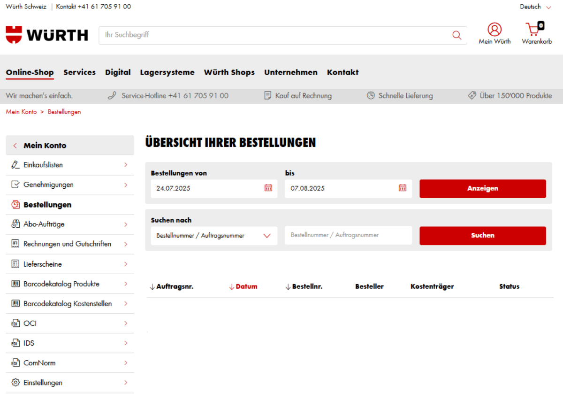Click the Schnelle Lieferung clock icon
Image resolution: width=563 pixels, height=401 pixels.
371,96
